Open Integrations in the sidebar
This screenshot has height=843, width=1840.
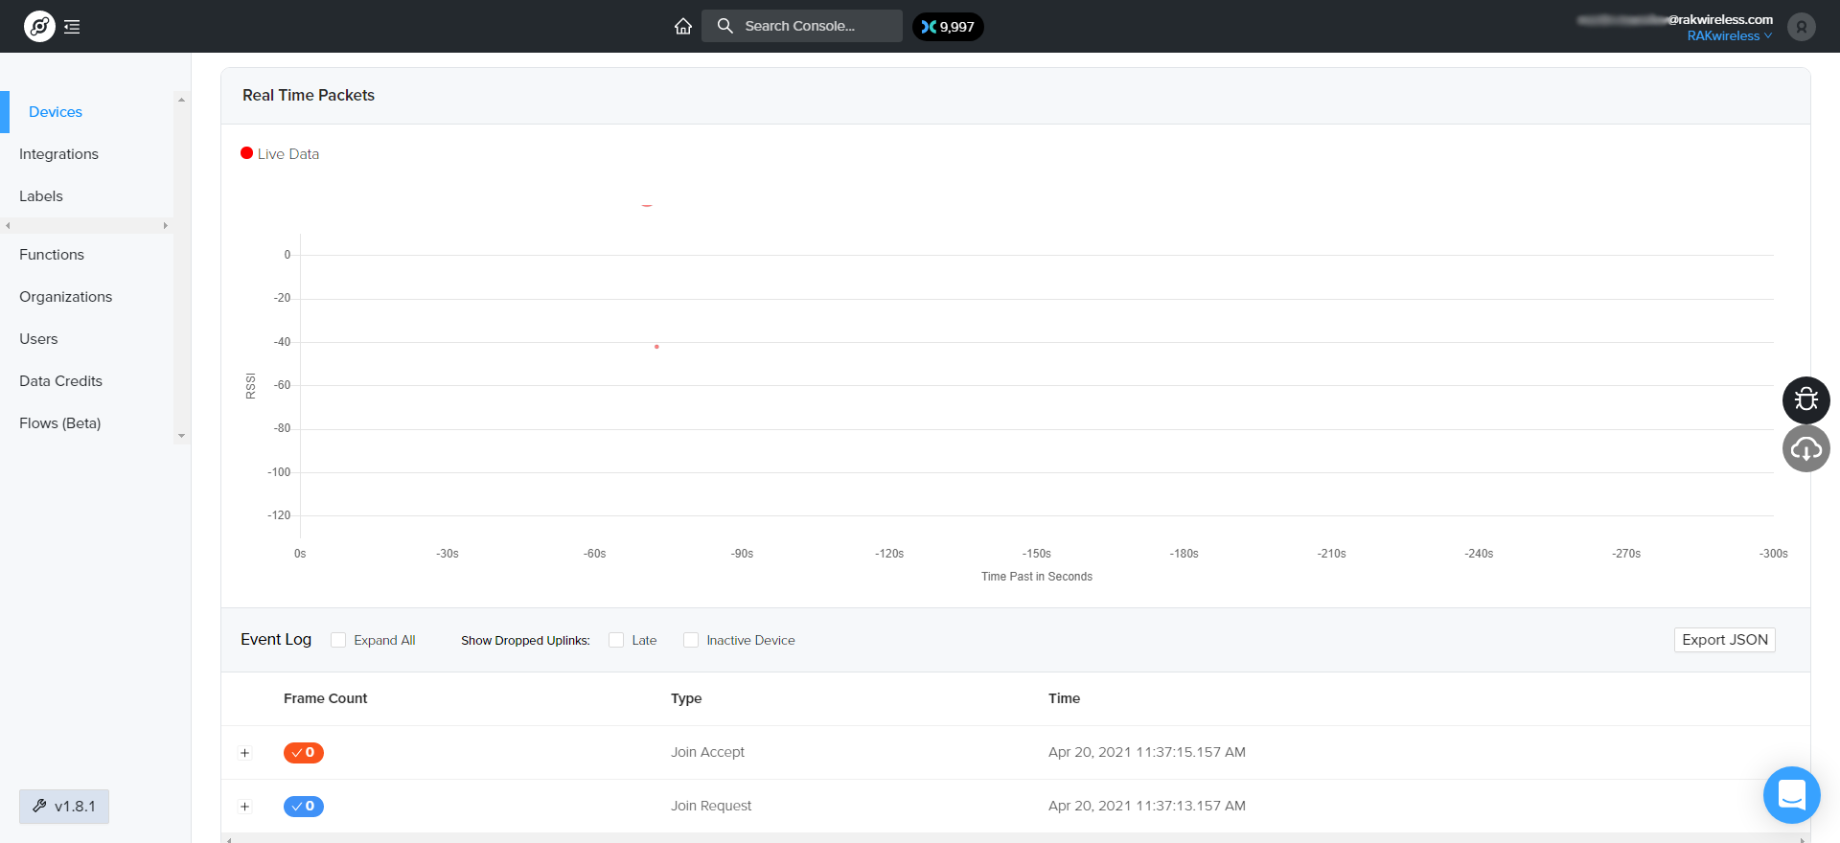coord(58,154)
